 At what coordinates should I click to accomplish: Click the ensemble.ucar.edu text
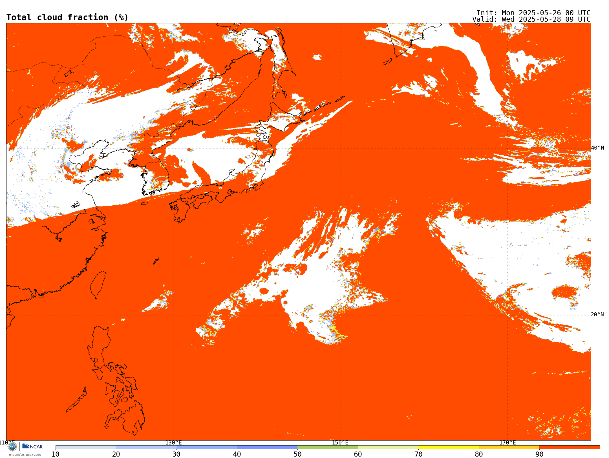pos(25,455)
